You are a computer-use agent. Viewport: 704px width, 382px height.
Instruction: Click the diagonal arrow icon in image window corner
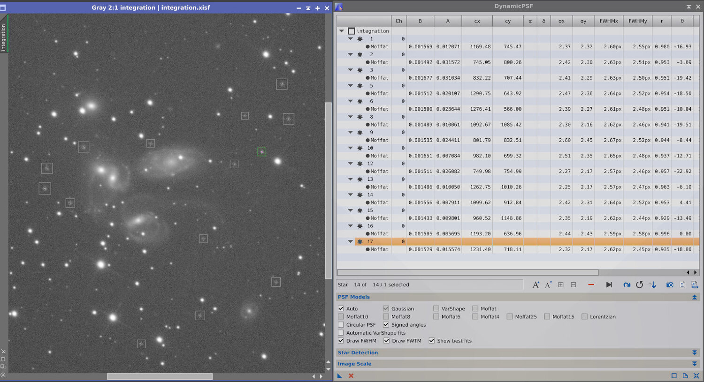pos(3,351)
